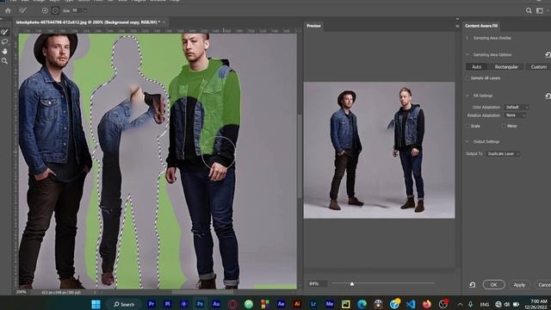
Task: Click the canvas vertical scrollbar
Action: (x=299, y=156)
